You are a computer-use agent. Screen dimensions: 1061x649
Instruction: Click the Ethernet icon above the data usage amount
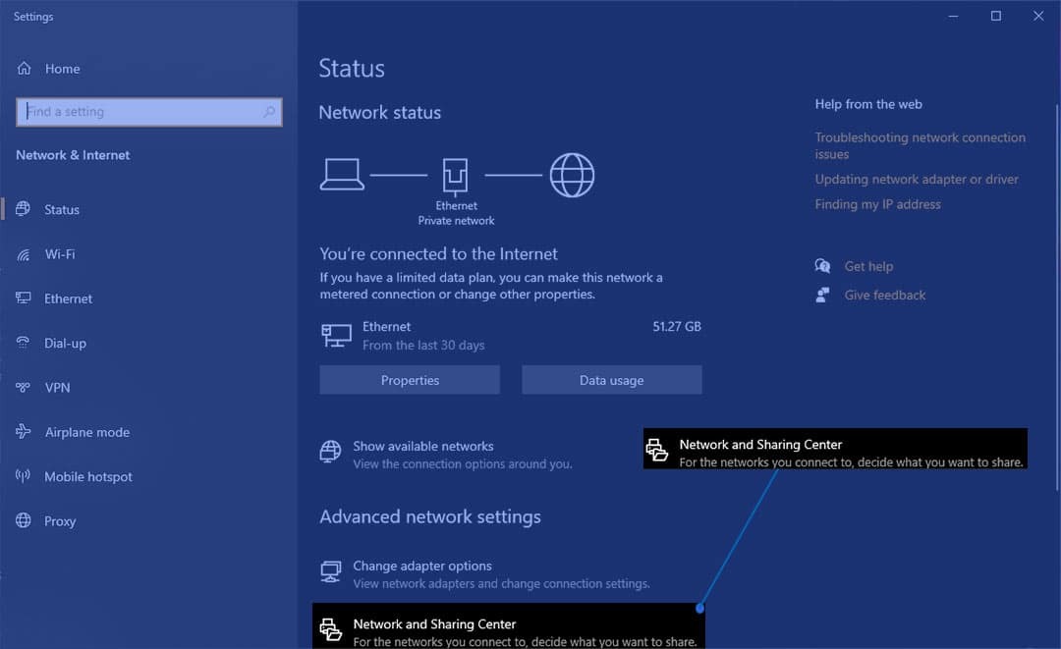point(335,334)
